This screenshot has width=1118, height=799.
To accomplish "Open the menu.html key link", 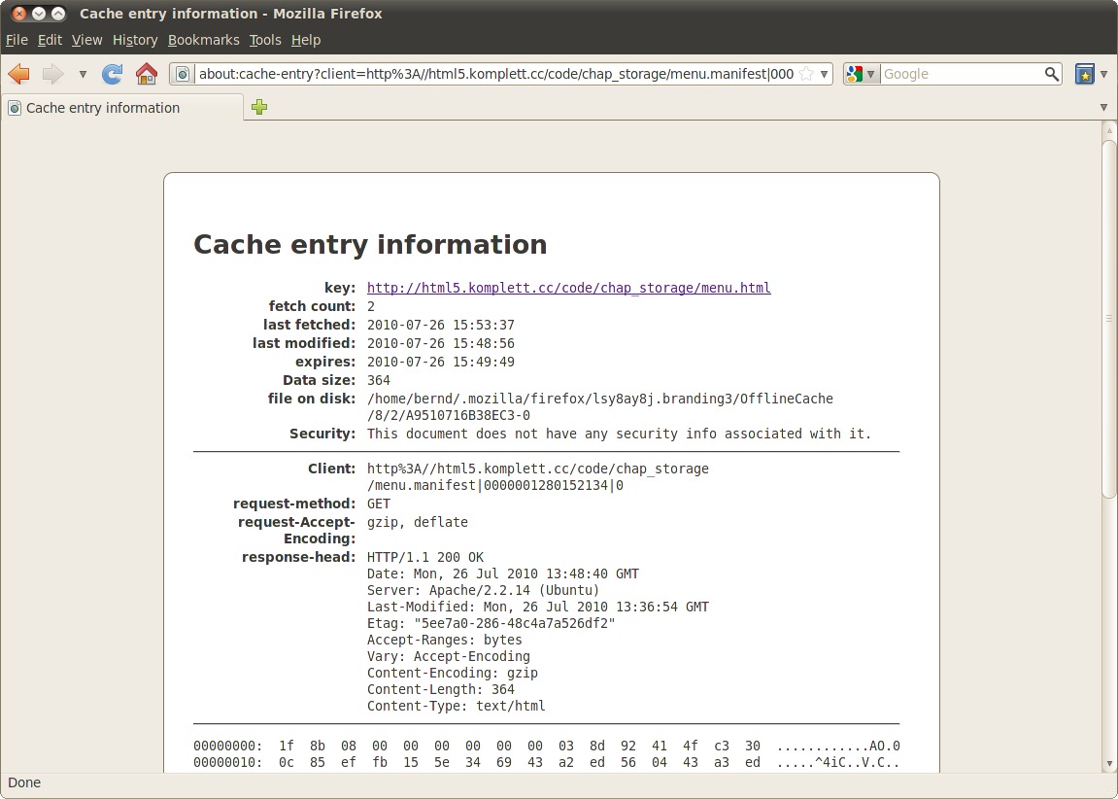I will pos(568,288).
